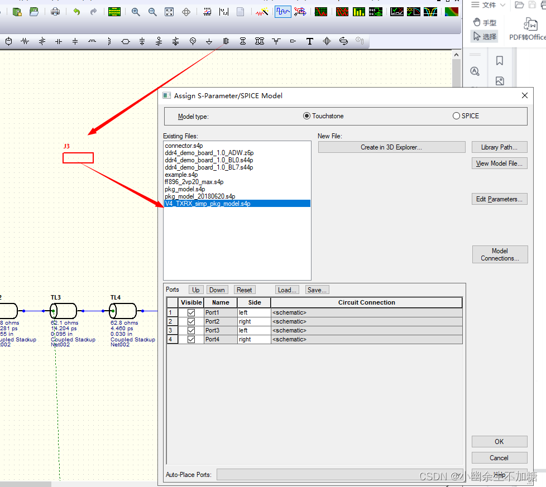546x487 pixels.
Task: Add an inductor from component toolbar
Action: click(x=92, y=41)
